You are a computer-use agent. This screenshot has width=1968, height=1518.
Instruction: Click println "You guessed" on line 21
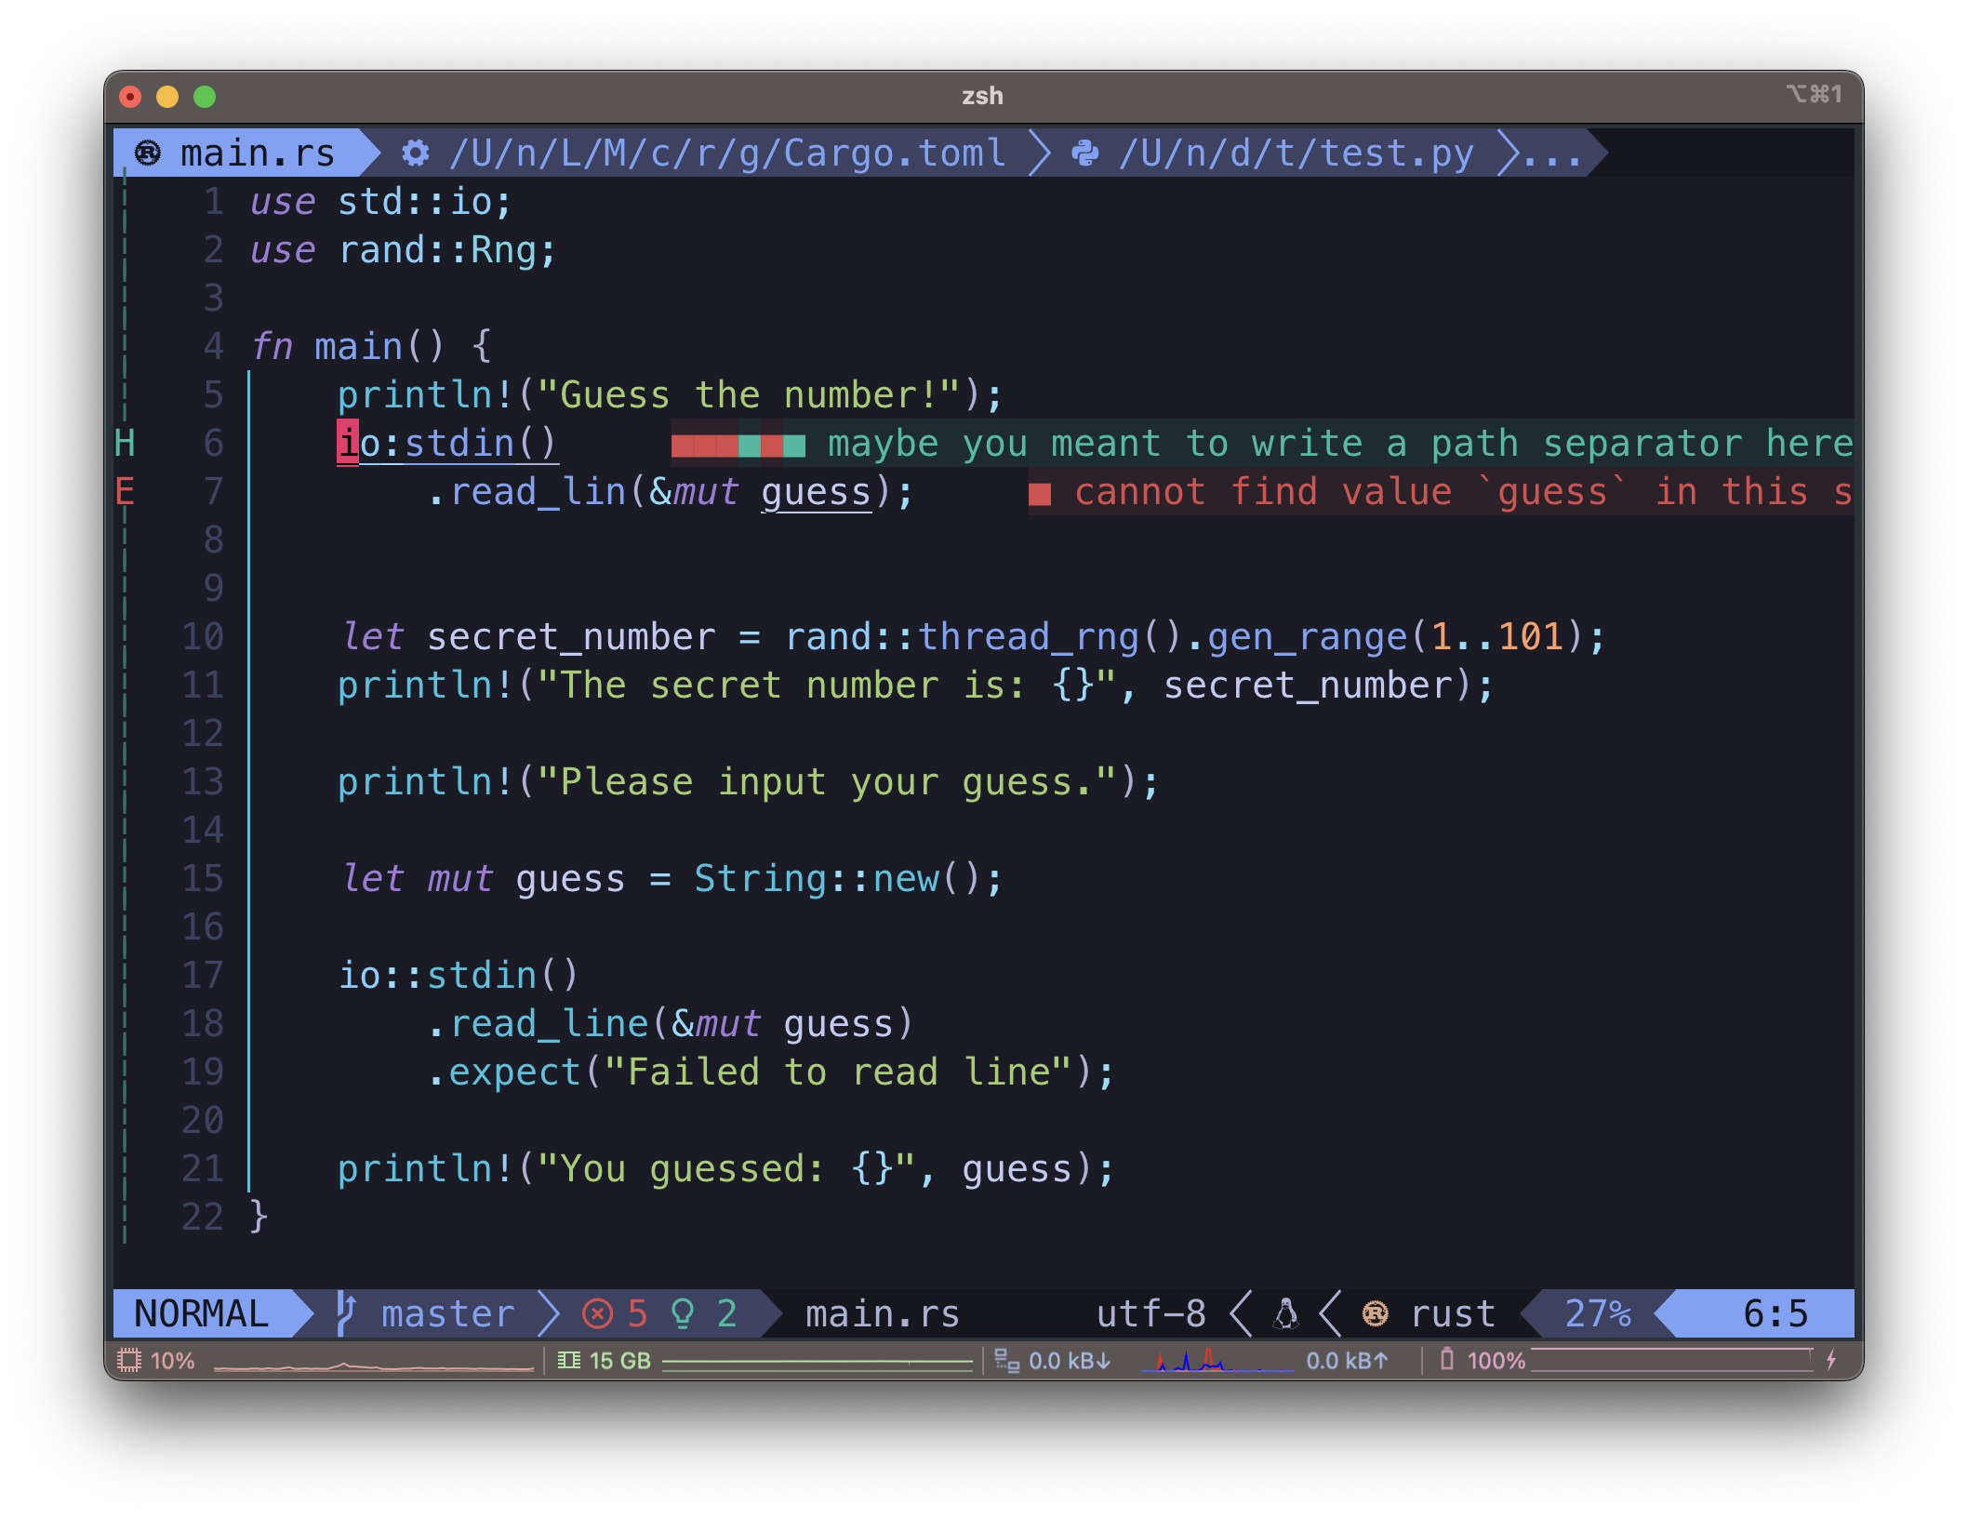(x=725, y=1168)
